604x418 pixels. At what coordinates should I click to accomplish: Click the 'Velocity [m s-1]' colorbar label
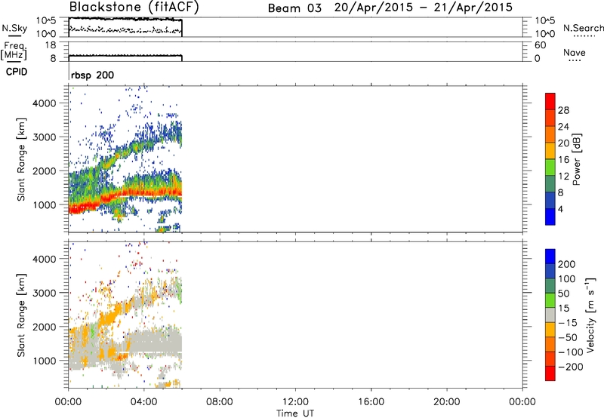[x=590, y=315]
